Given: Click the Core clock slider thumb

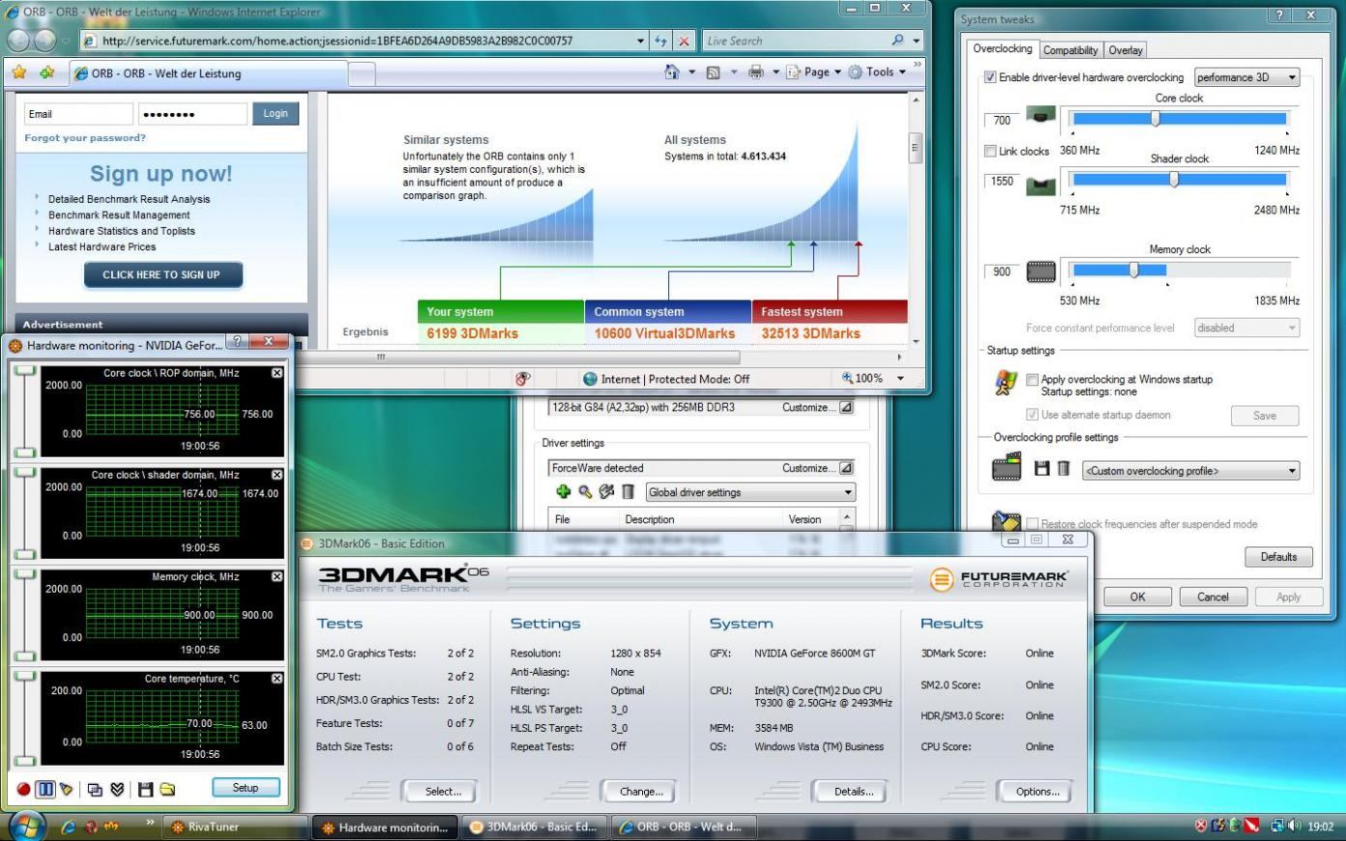Looking at the screenshot, I should click(1155, 119).
